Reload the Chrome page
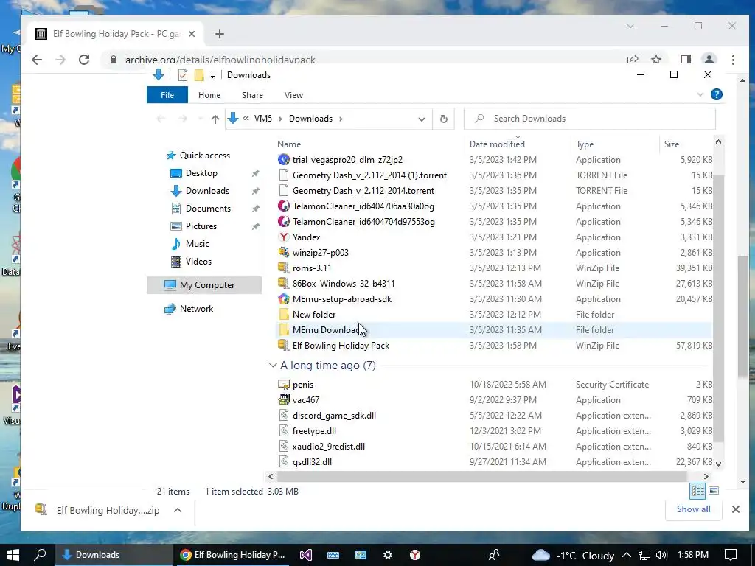The image size is (755, 566). [84, 60]
